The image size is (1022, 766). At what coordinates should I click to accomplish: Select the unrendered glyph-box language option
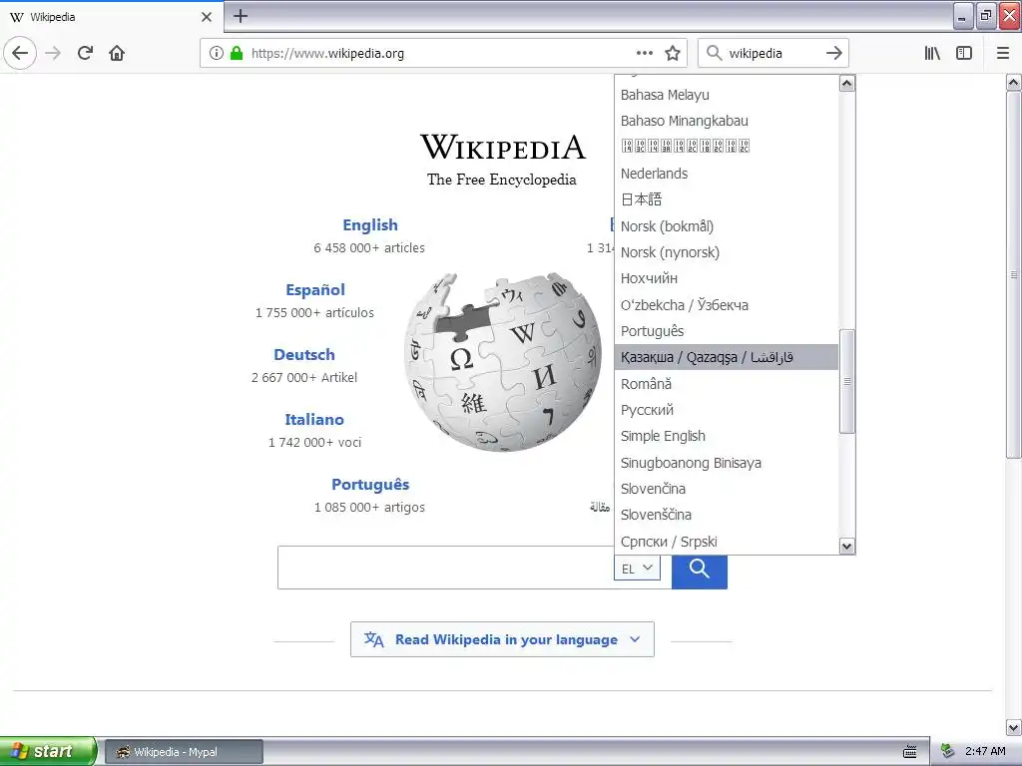click(727, 147)
